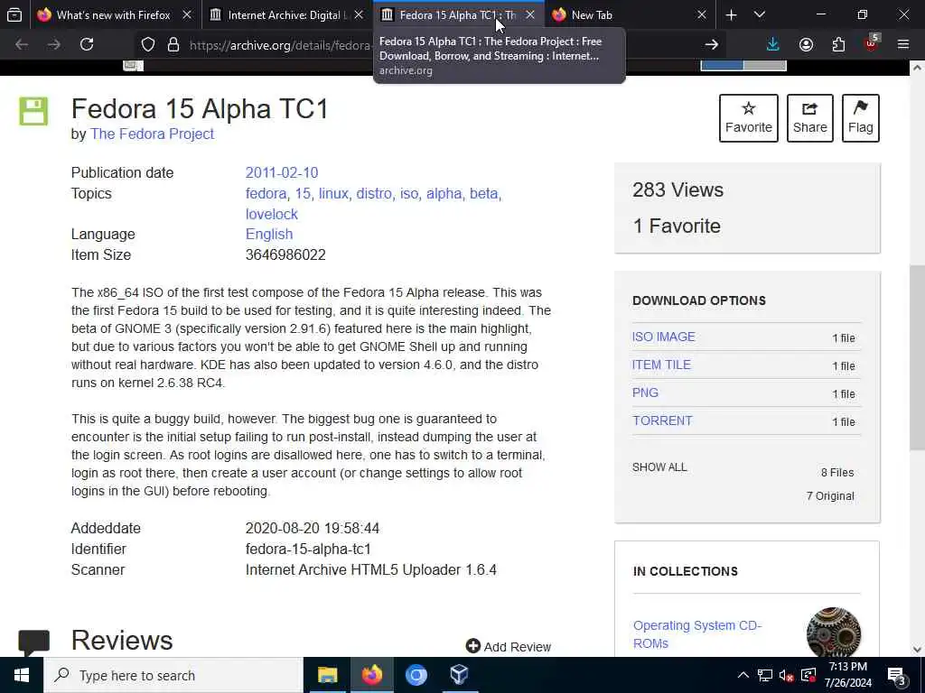Click scrollbar up arrow
Viewport: 925px width, 693px height.
(x=917, y=68)
